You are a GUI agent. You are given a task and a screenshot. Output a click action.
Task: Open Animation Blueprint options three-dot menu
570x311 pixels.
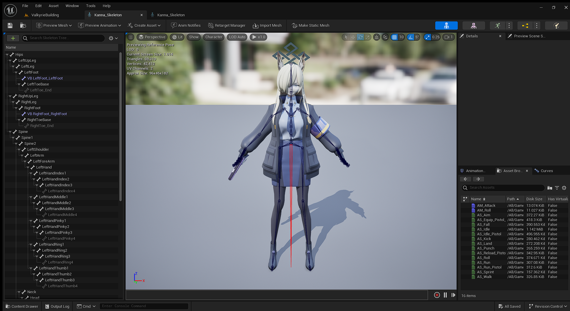536,26
